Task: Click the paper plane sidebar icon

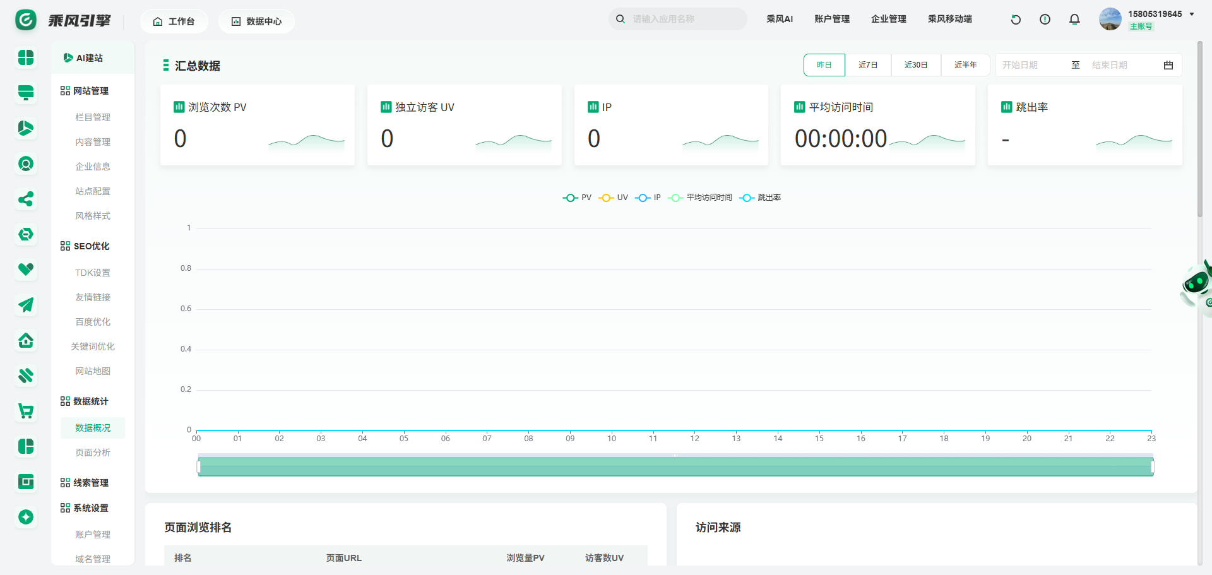Action: pos(26,305)
